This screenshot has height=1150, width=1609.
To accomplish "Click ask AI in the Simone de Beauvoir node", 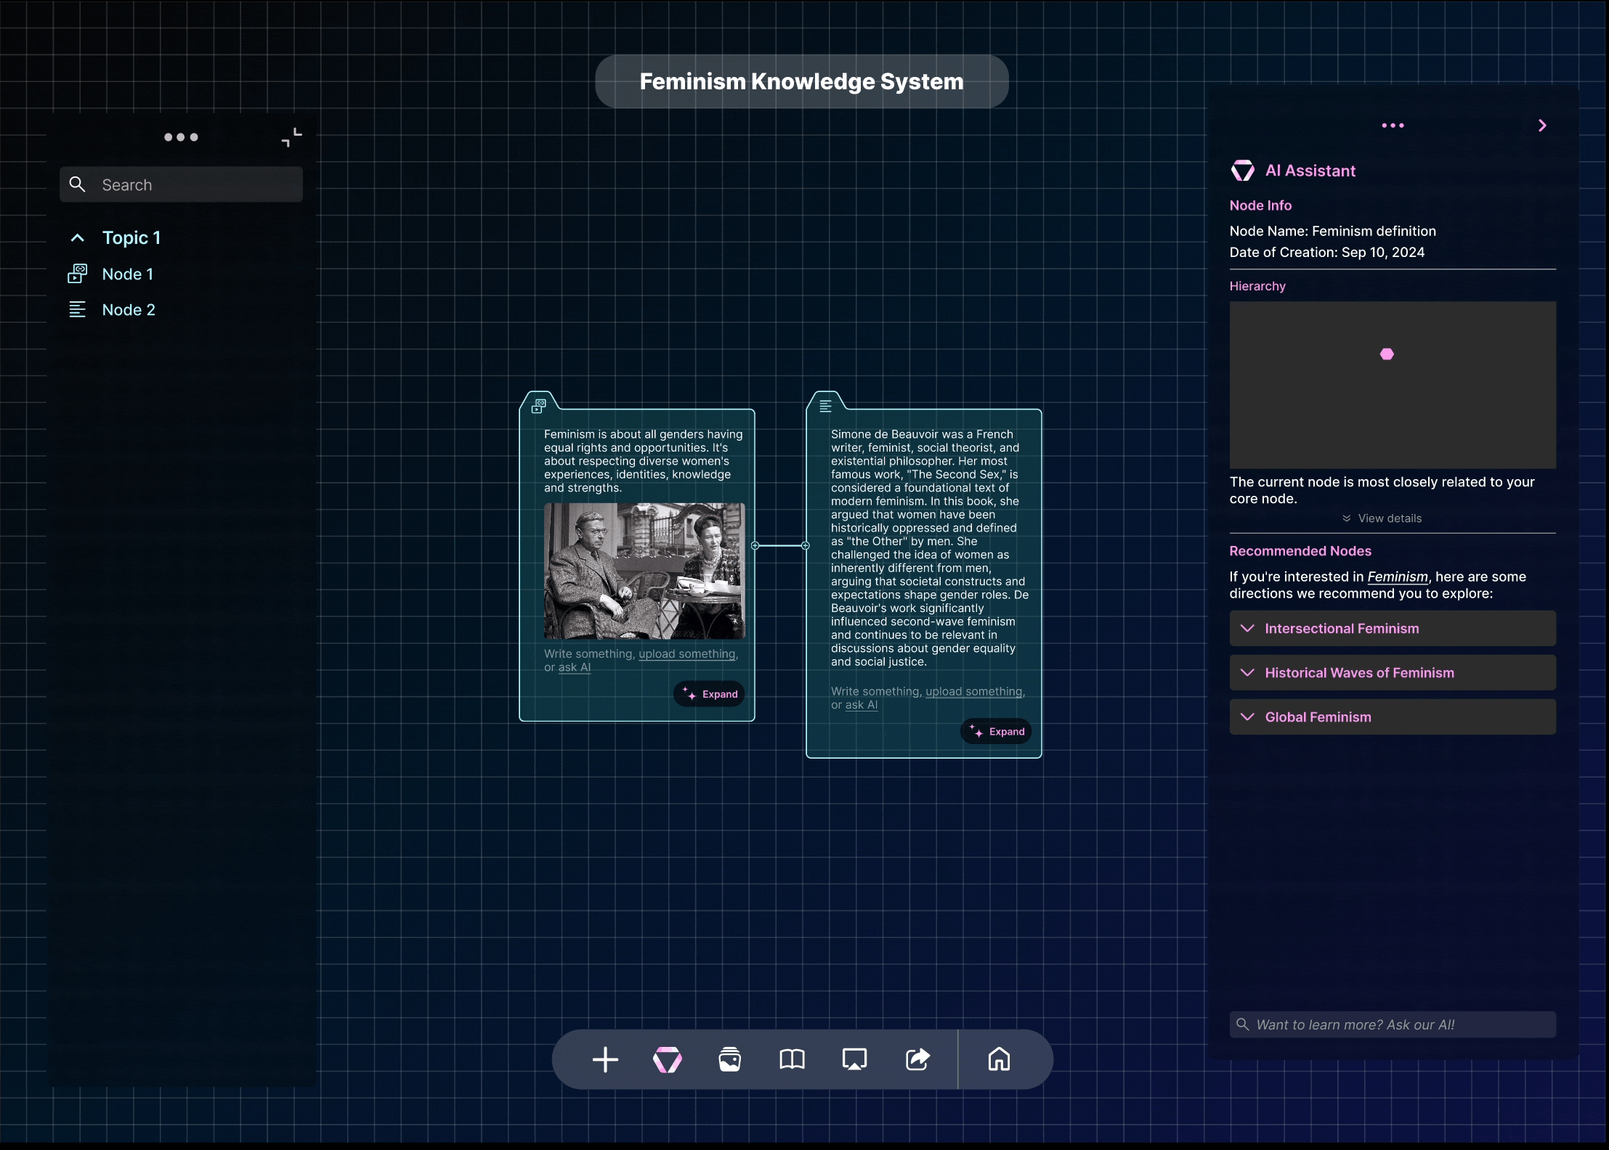I will coord(862,705).
